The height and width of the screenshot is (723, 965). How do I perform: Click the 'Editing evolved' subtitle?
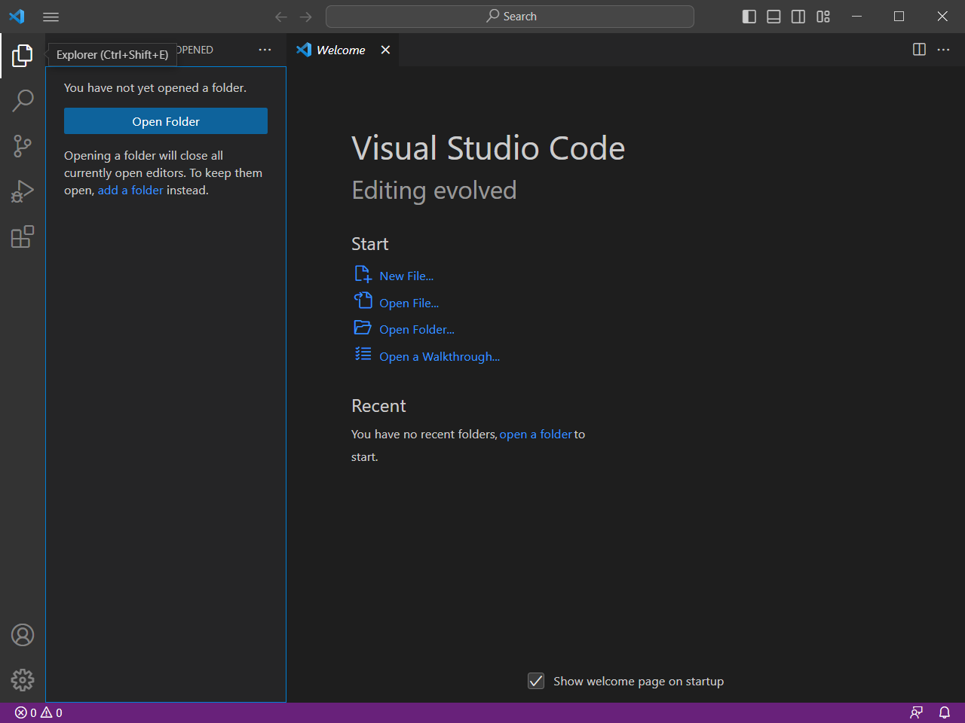(434, 191)
